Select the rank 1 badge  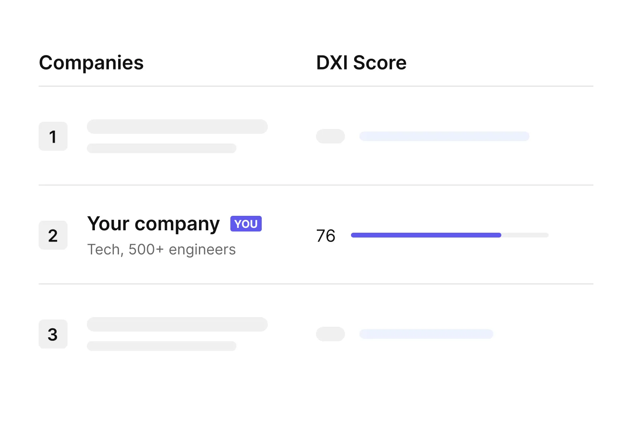click(53, 136)
